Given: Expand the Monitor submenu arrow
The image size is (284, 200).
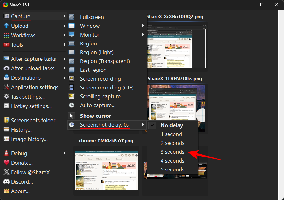Looking at the screenshot, I should pyautogui.click(x=143, y=35).
